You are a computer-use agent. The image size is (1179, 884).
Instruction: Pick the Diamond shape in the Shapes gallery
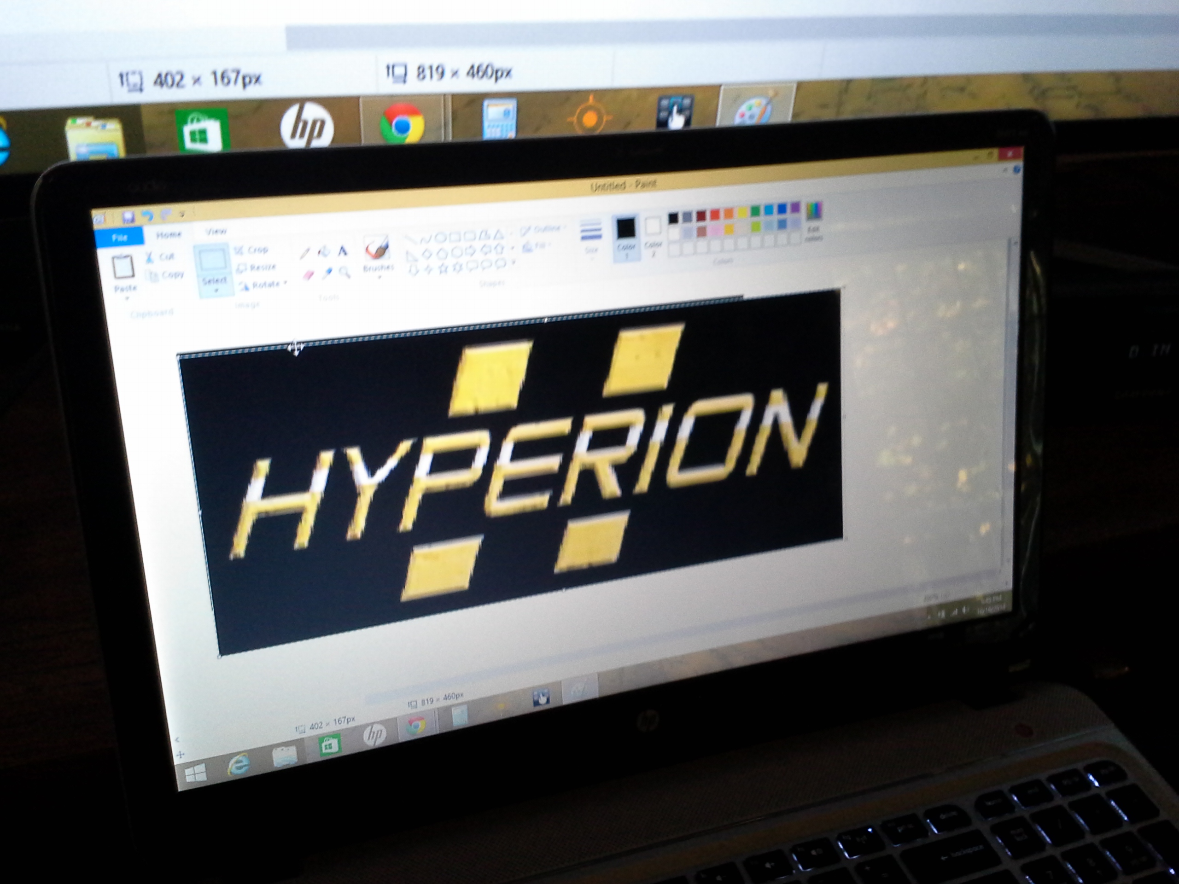(x=427, y=255)
